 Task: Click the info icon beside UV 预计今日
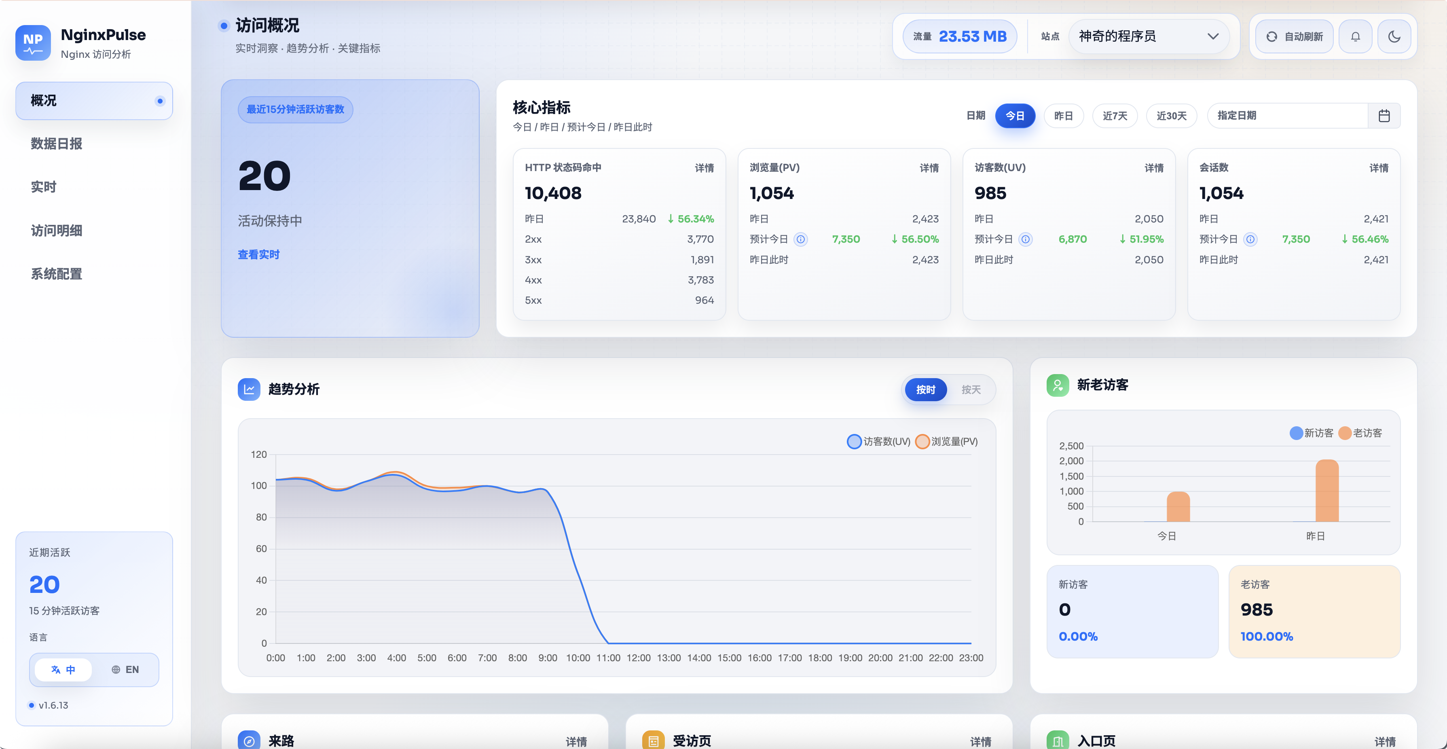click(1025, 239)
